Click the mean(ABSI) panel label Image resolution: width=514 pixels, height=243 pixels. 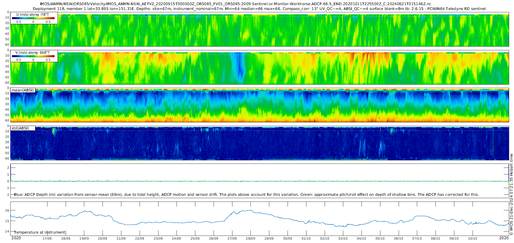pos(23,90)
